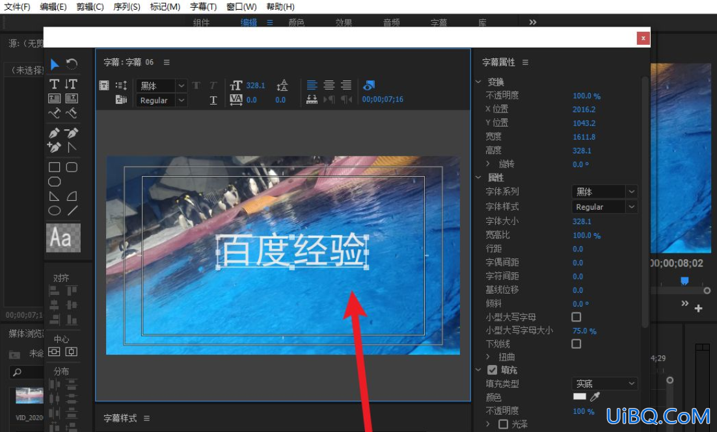Center-align the text
This screenshot has width=717, height=432.
(x=329, y=85)
